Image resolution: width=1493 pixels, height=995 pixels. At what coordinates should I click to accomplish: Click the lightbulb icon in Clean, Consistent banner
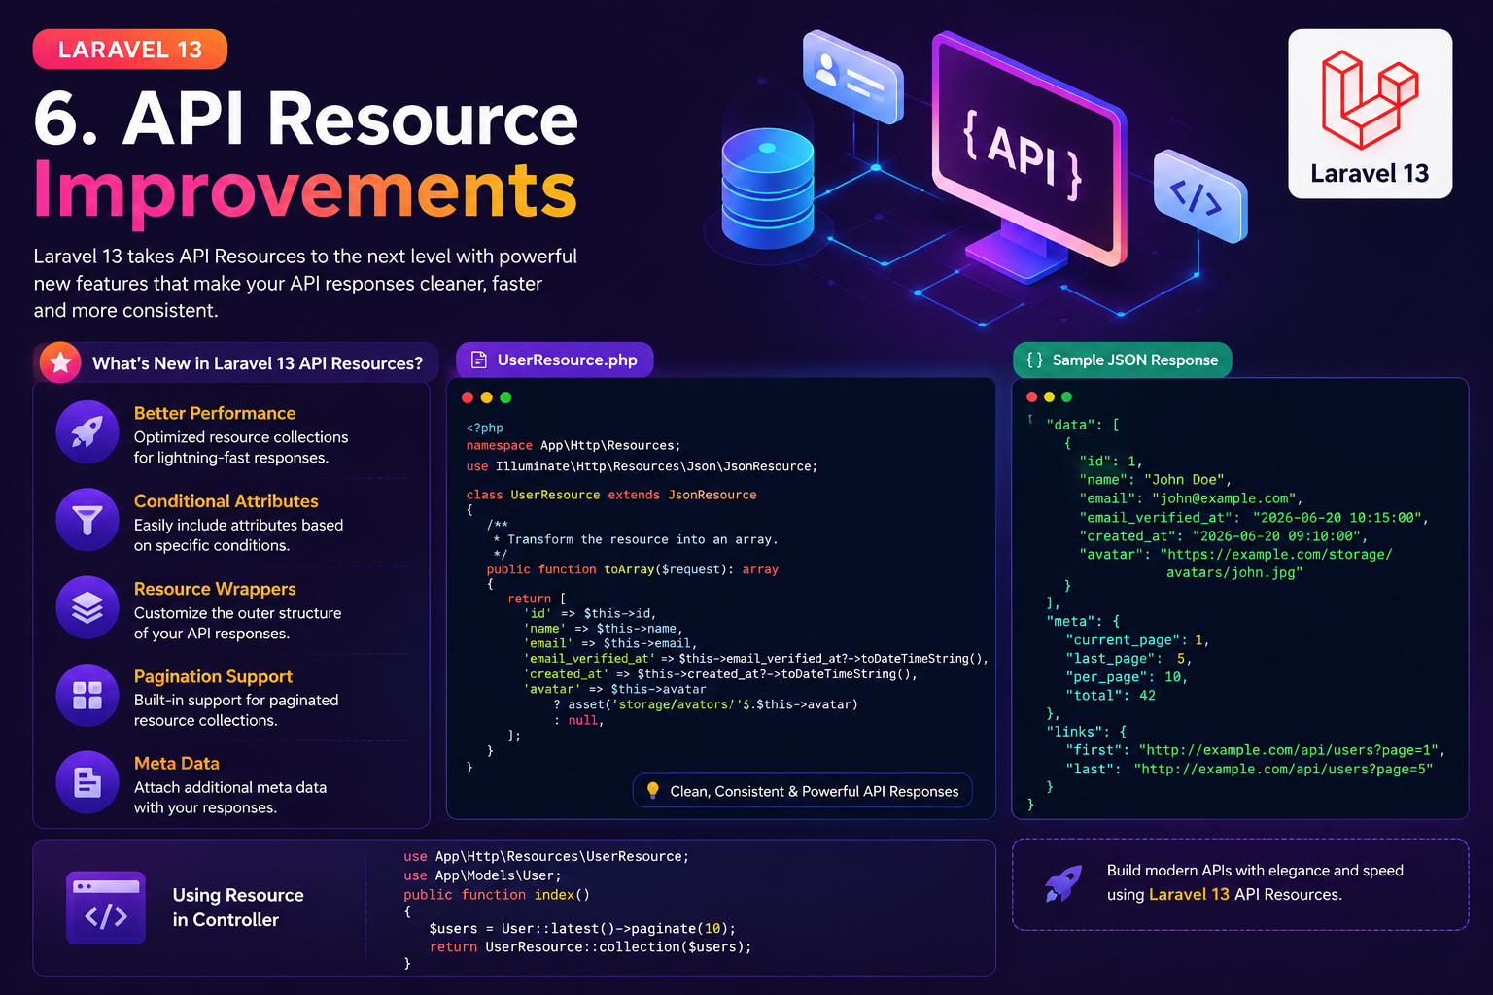(x=653, y=791)
